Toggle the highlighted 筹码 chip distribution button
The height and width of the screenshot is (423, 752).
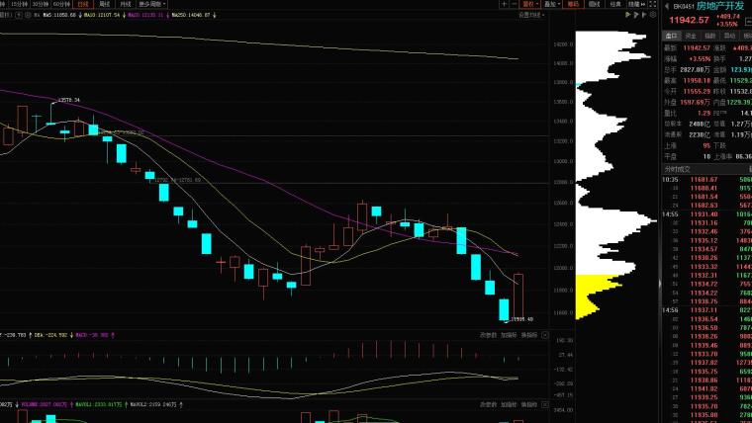tap(572, 5)
